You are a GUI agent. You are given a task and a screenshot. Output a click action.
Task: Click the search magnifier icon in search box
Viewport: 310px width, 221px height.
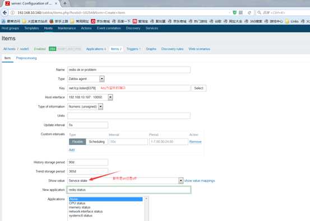tap(259, 13)
